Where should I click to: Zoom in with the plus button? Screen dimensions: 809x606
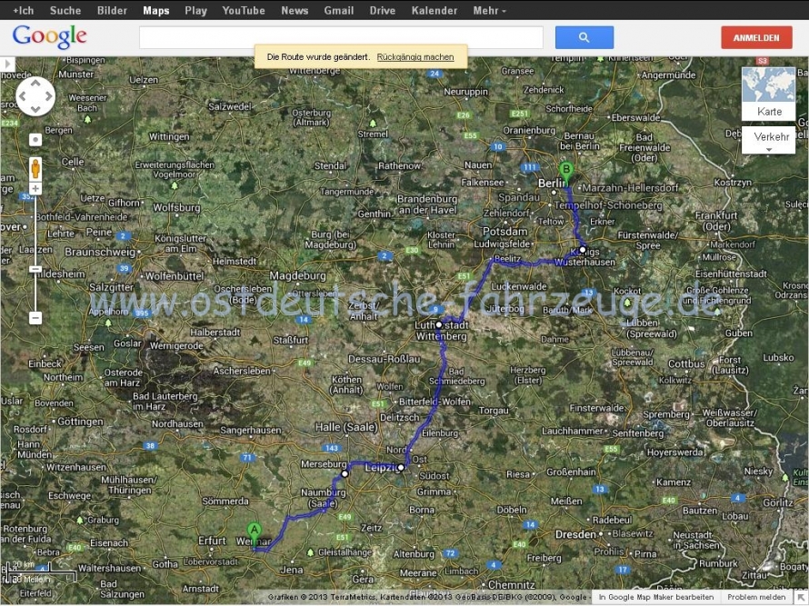point(35,189)
